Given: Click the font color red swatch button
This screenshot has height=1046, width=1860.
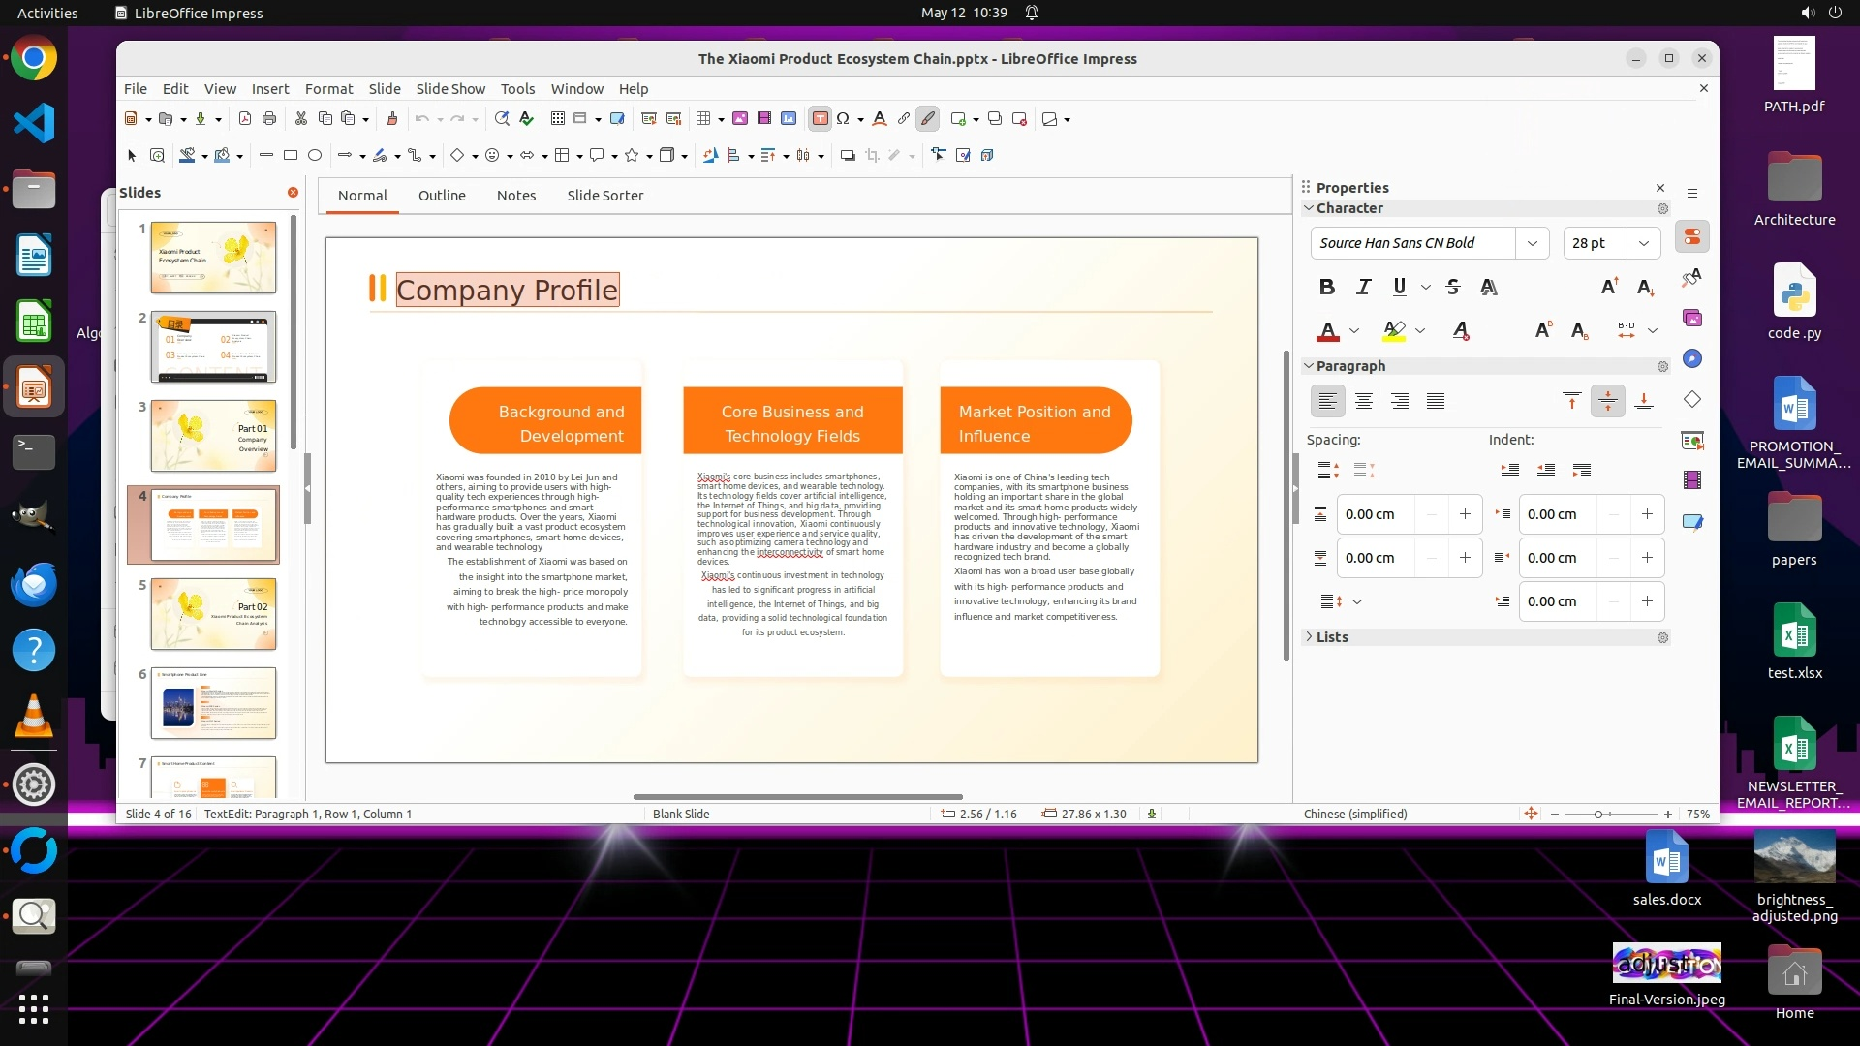Looking at the screenshot, I should 1328,331.
